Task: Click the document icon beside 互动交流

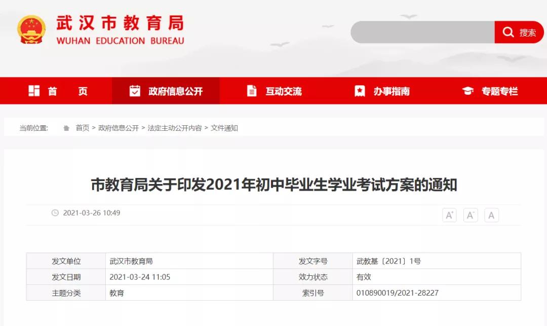Action: [x=251, y=91]
